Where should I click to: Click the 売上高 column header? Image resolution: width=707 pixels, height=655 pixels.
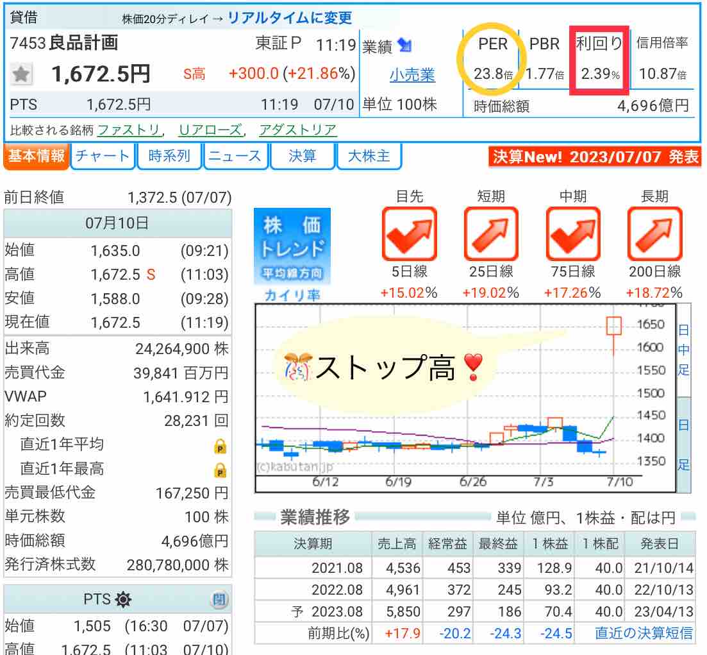point(397,543)
